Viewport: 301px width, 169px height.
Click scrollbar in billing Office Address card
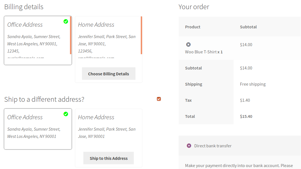coord(71,35)
